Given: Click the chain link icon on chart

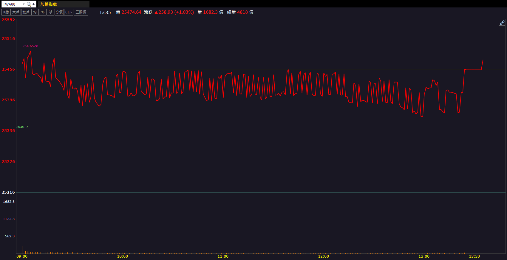Looking at the screenshot, I should click(x=502, y=23).
